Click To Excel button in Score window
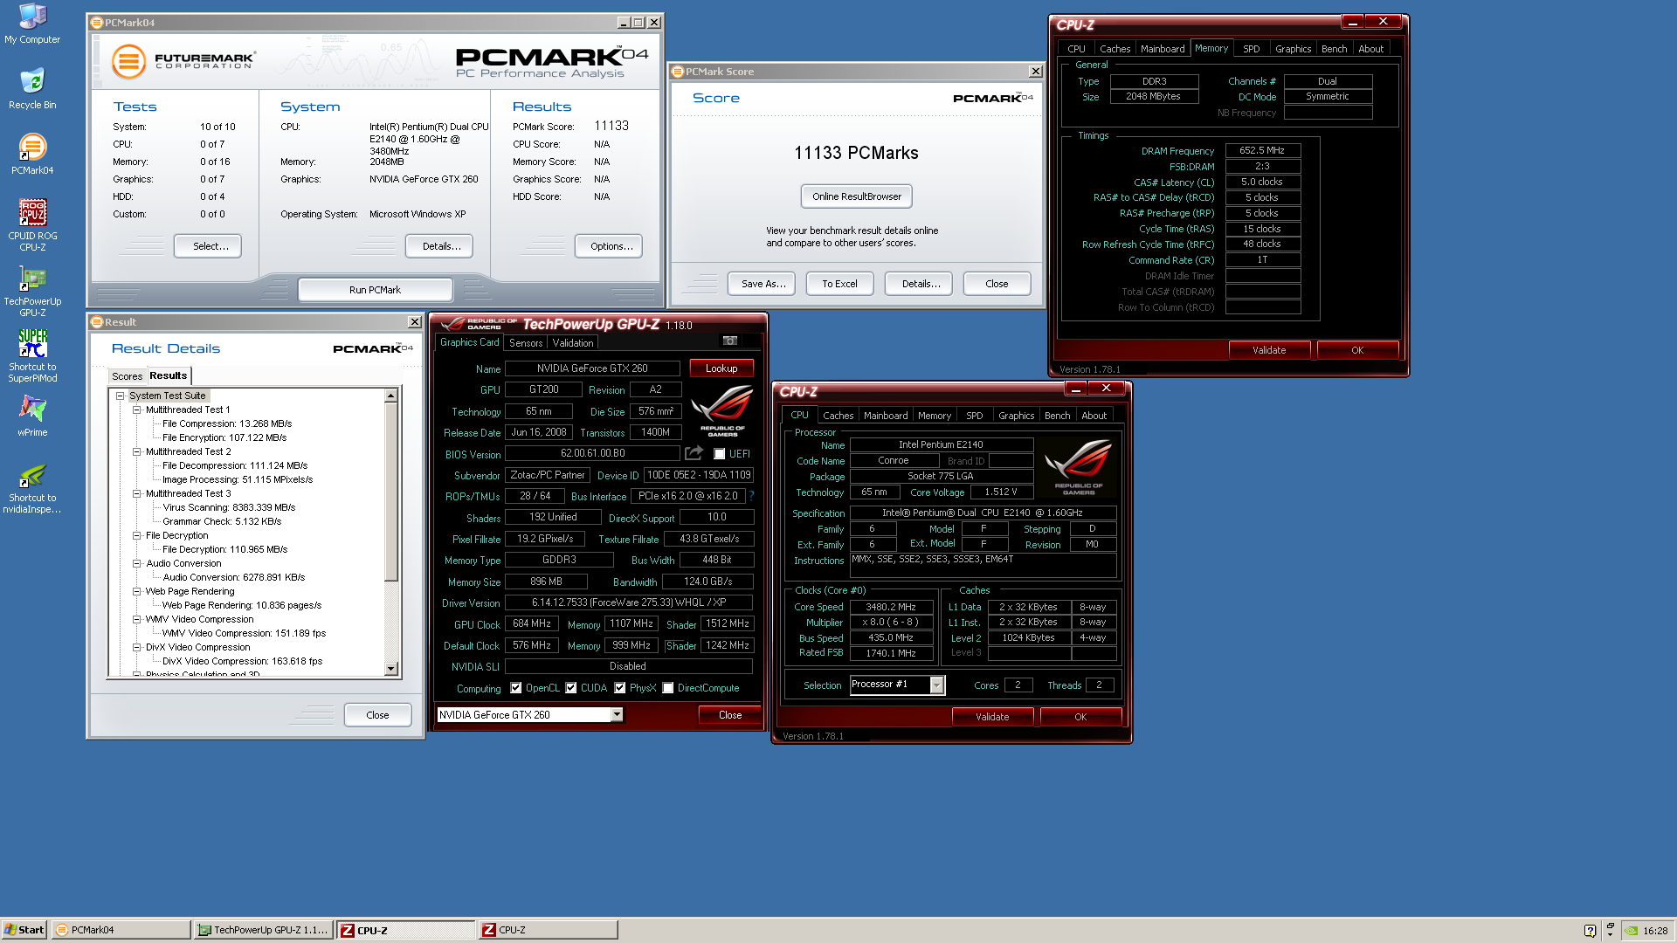Screen dimensions: 1677x943 (x=839, y=284)
